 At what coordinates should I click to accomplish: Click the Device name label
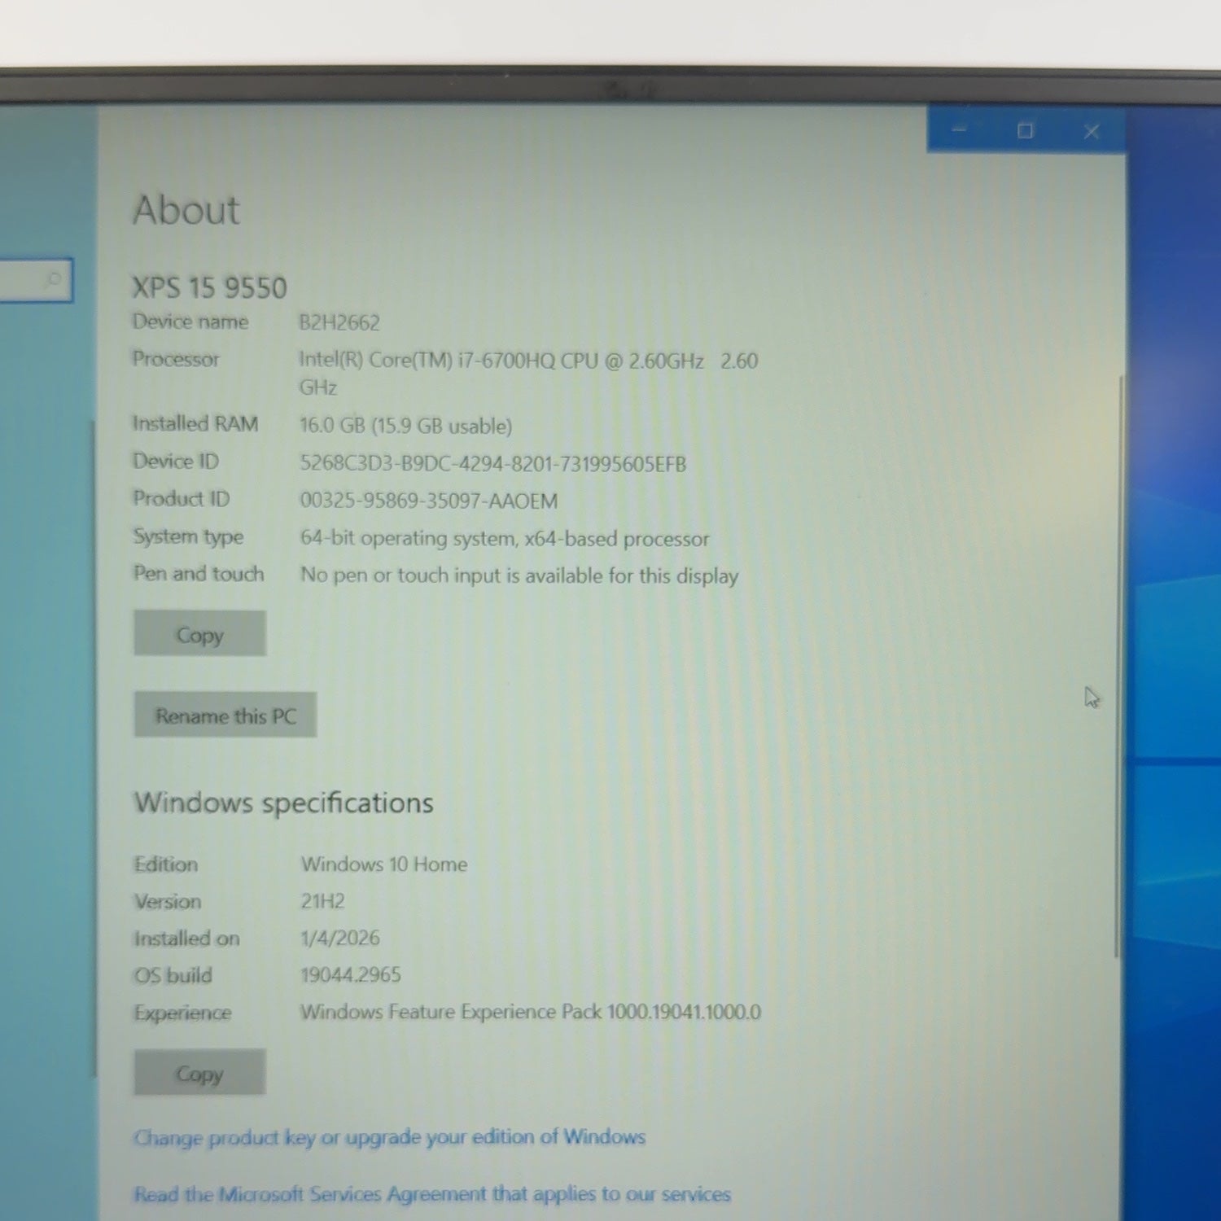[190, 322]
